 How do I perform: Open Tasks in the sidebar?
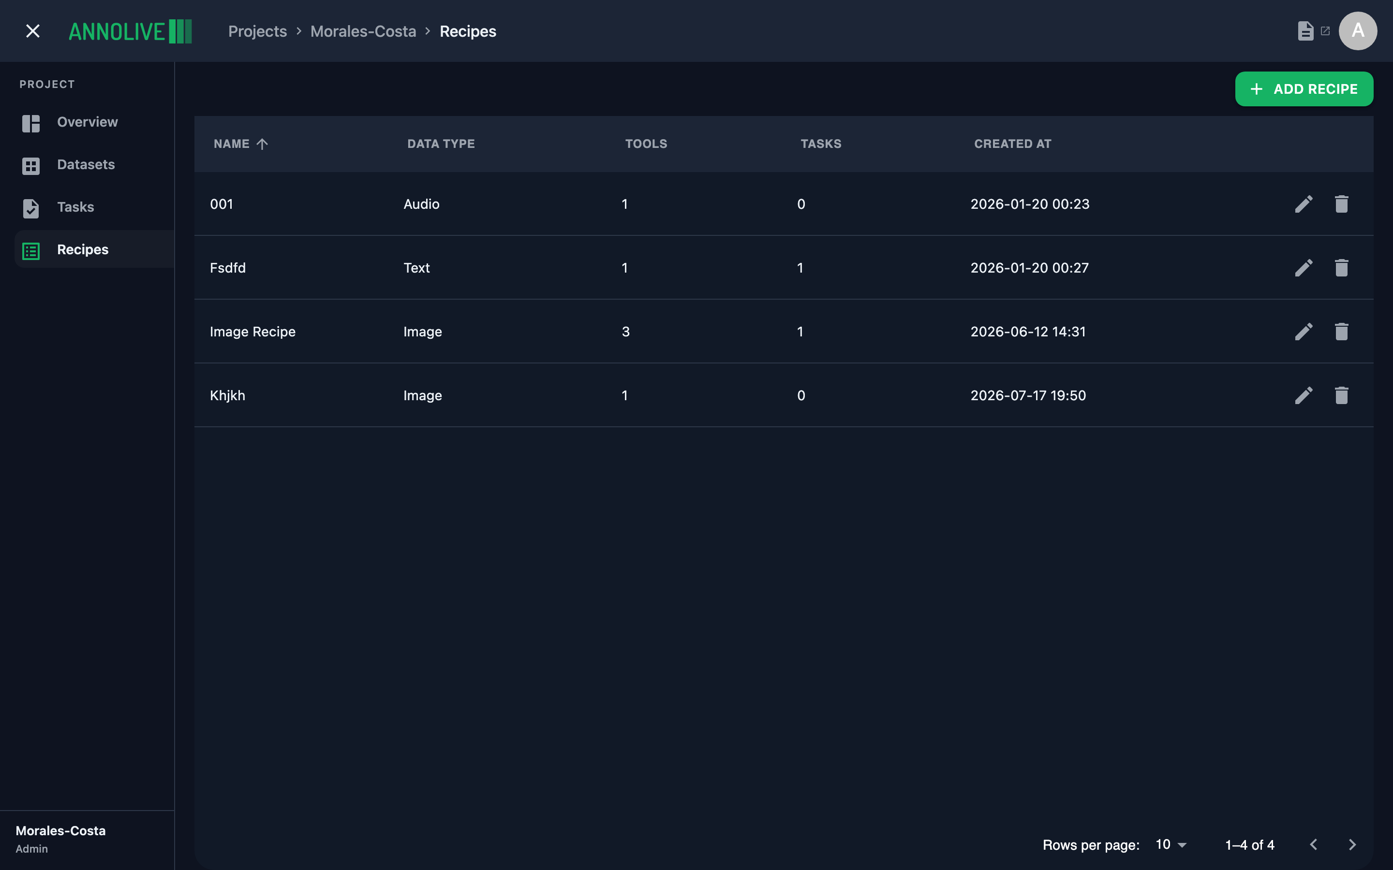tap(94, 207)
